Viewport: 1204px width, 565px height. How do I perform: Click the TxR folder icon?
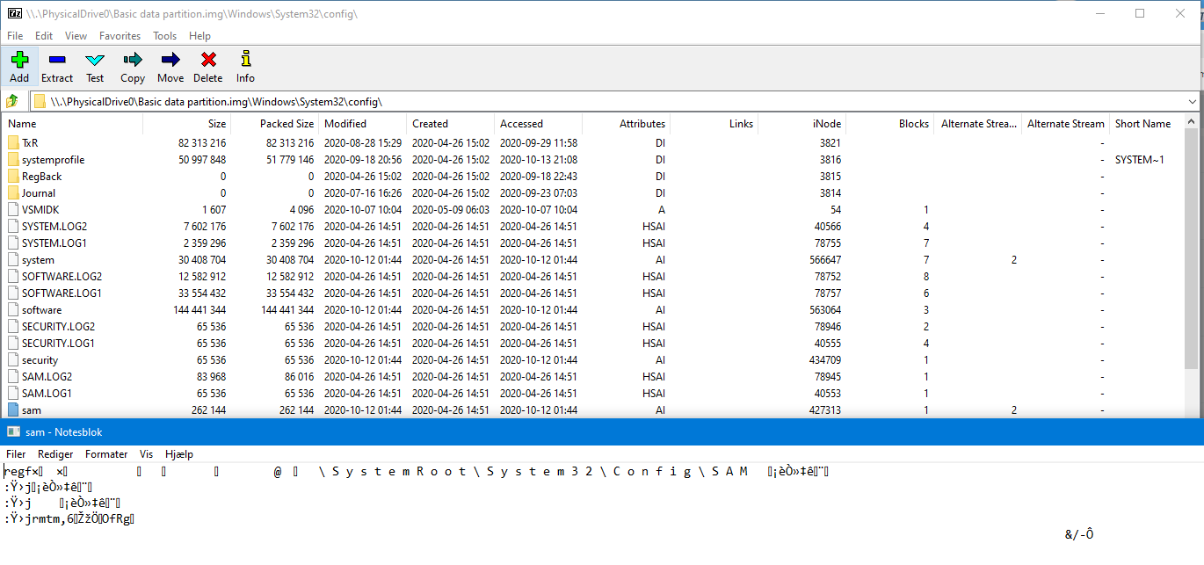(13, 142)
